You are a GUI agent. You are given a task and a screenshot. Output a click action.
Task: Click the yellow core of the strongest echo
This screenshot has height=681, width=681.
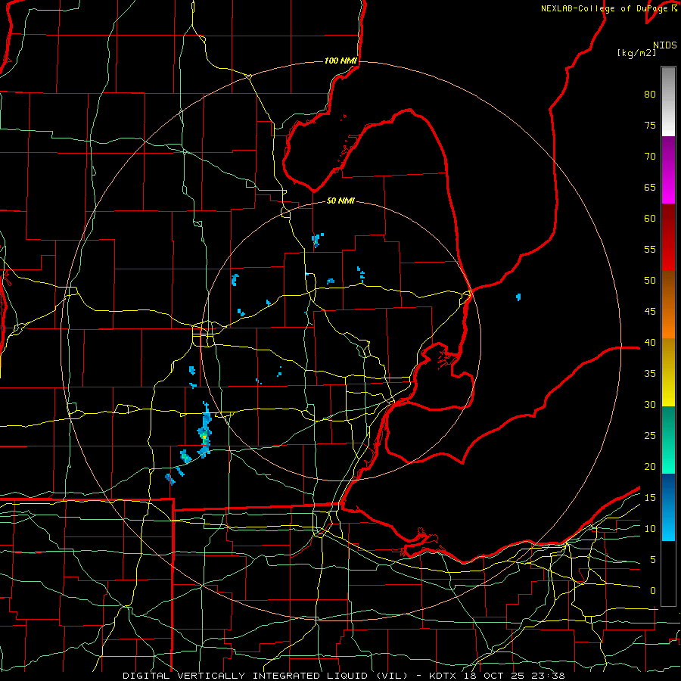[204, 437]
